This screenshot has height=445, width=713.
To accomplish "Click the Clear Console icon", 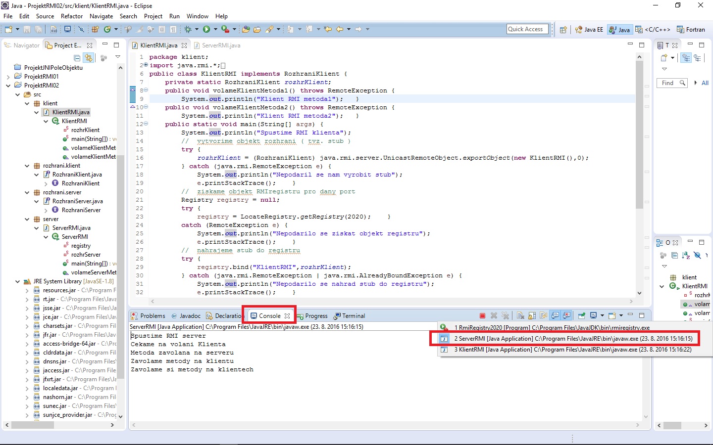I will coord(520,315).
